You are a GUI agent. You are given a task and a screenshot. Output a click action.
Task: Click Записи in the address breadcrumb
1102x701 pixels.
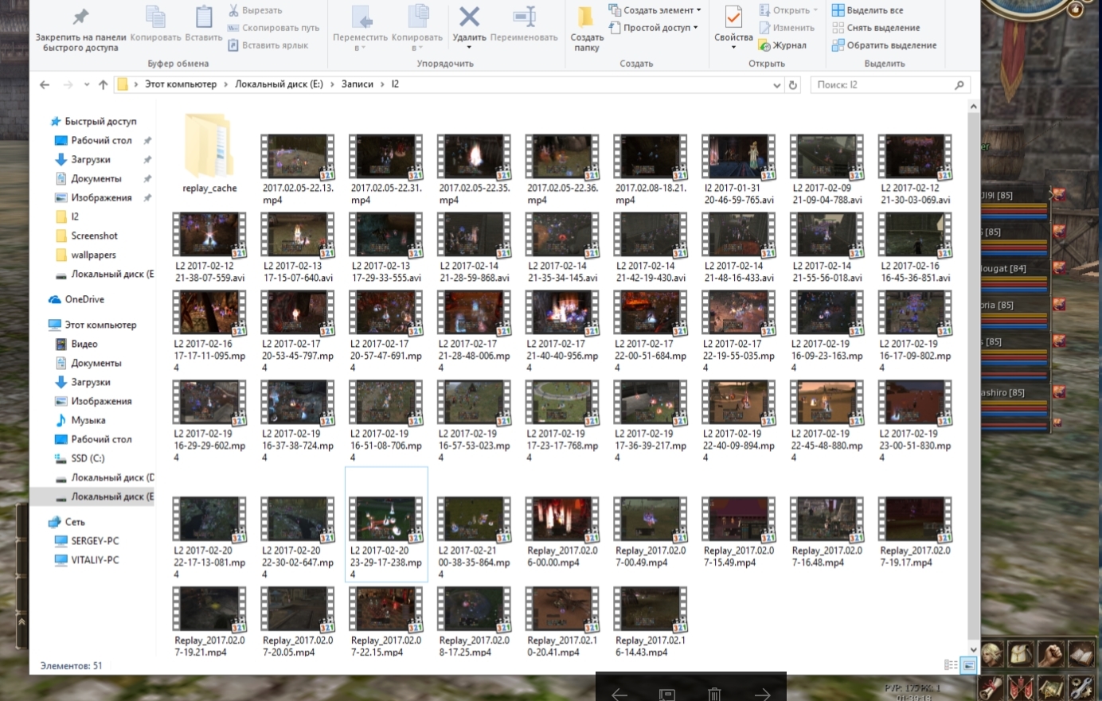[x=358, y=84]
